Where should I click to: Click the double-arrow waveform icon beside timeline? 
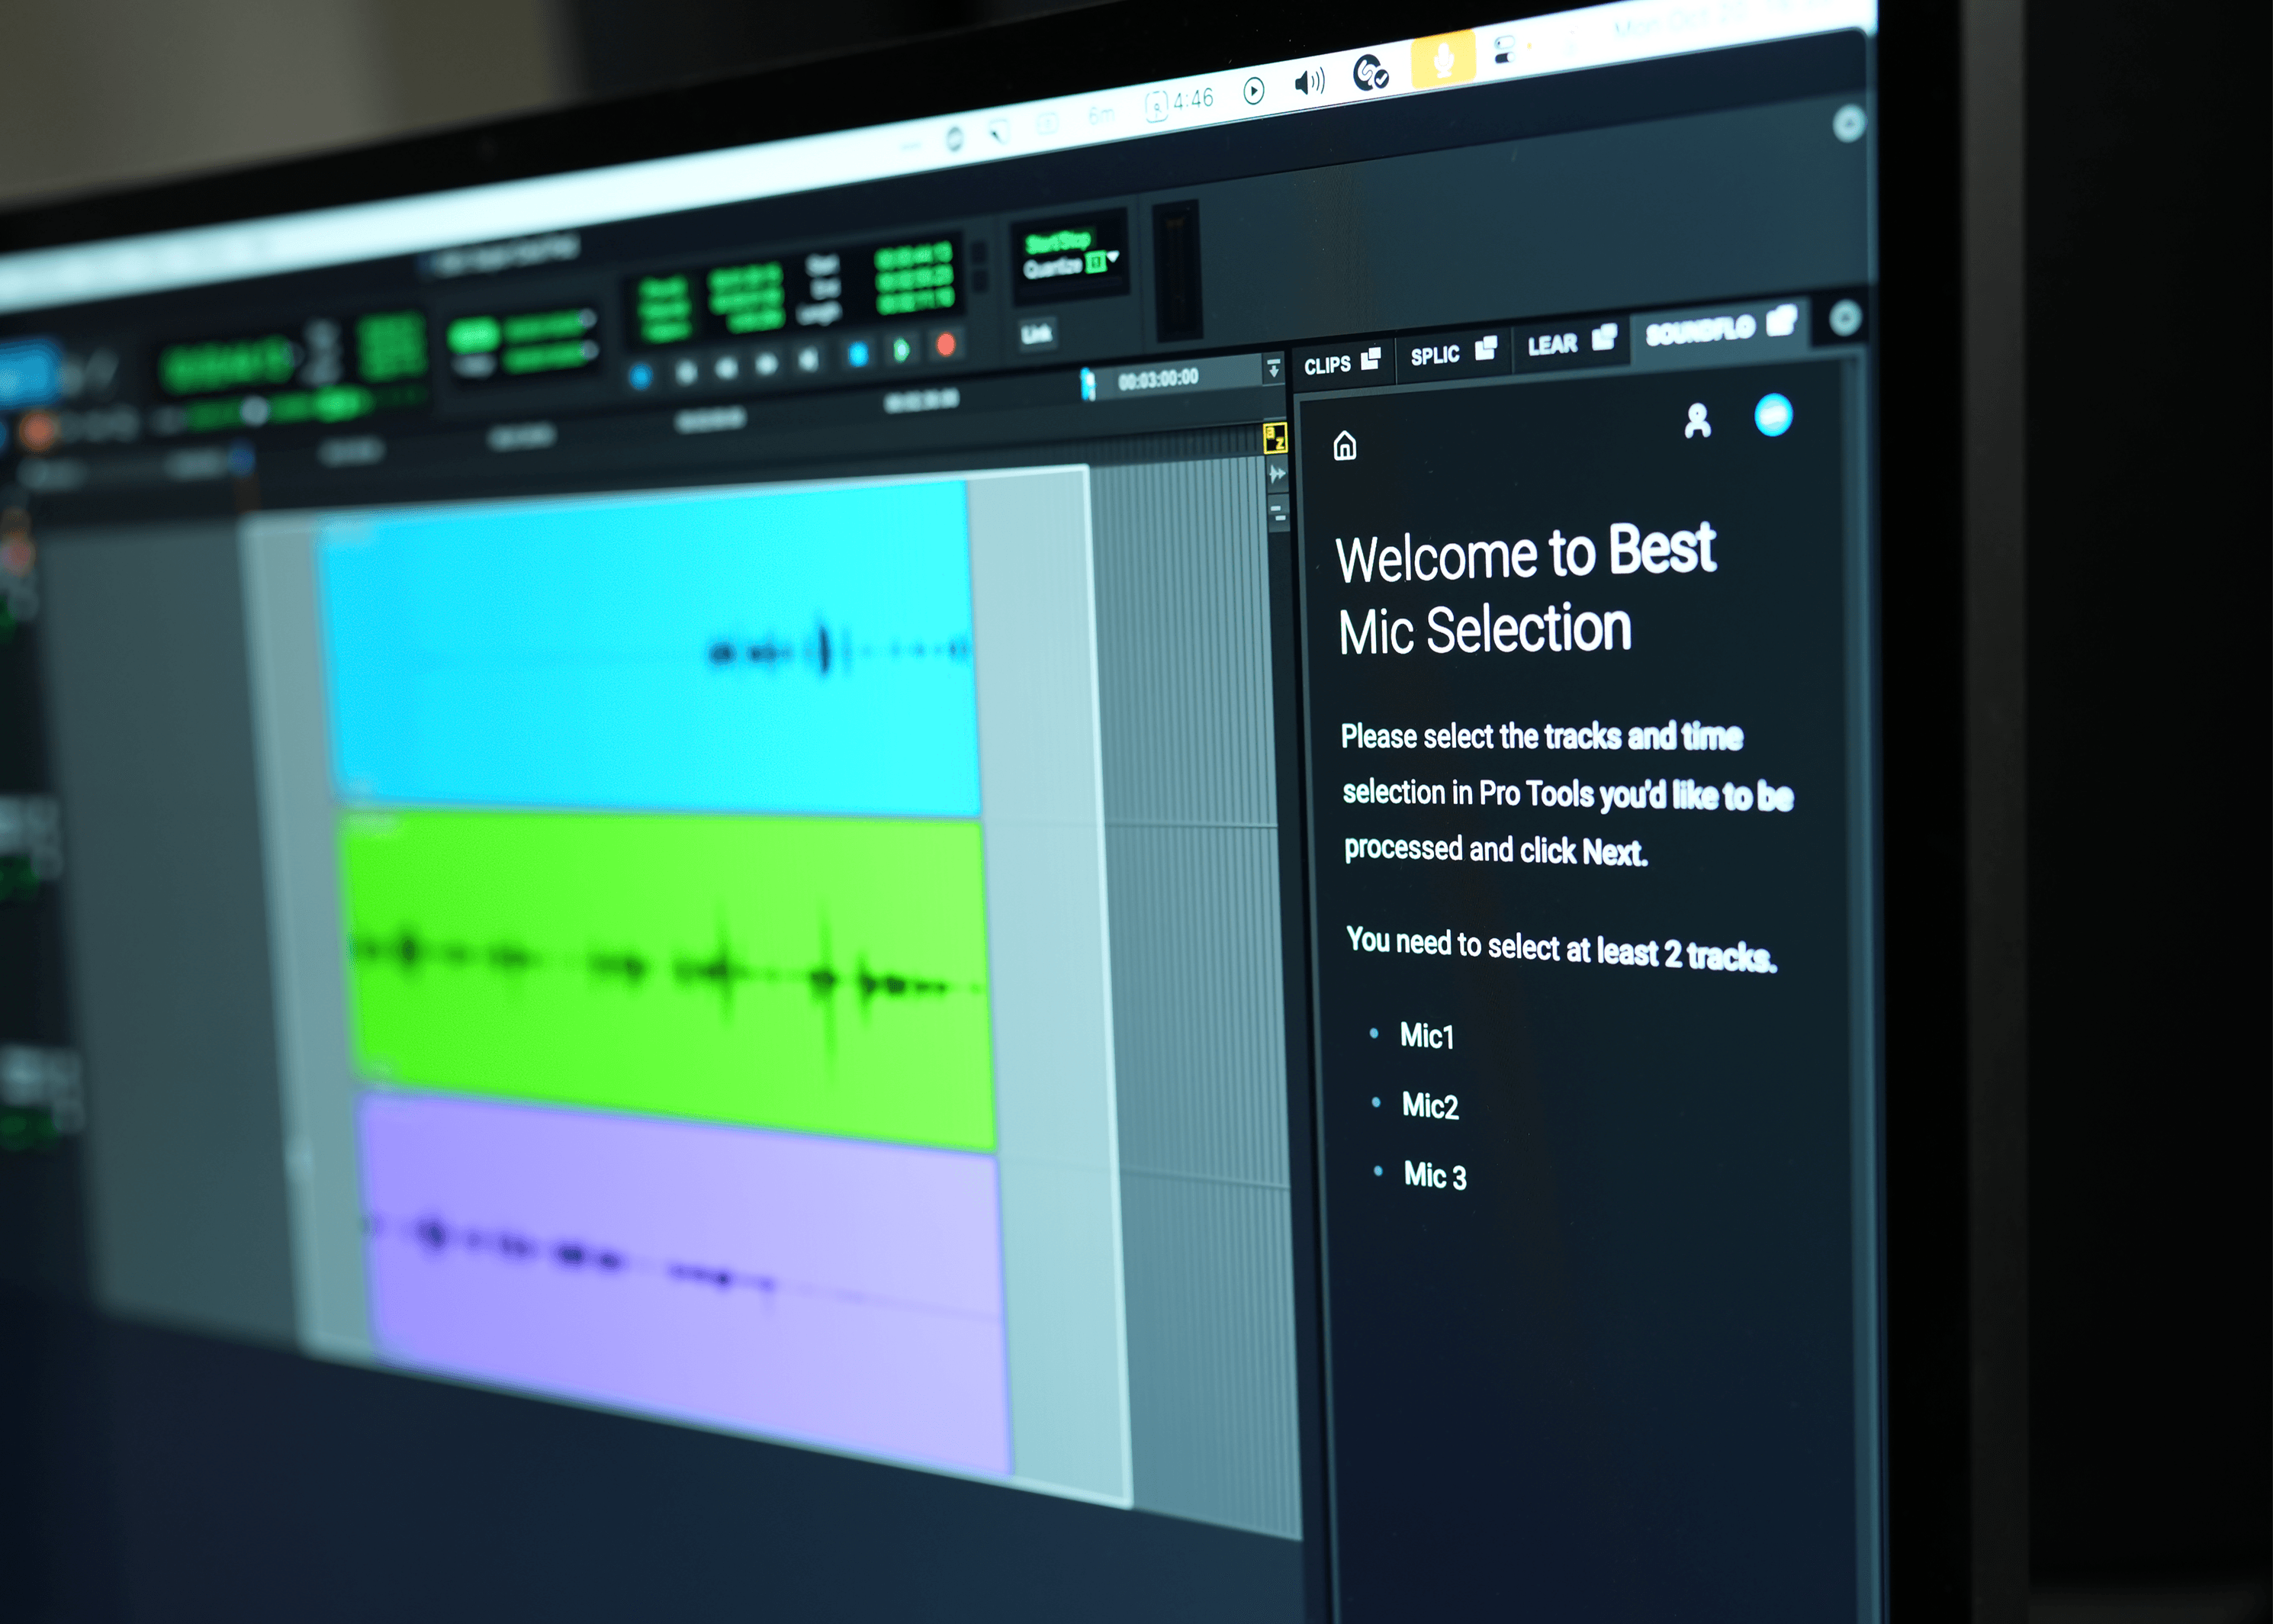coord(1277,474)
